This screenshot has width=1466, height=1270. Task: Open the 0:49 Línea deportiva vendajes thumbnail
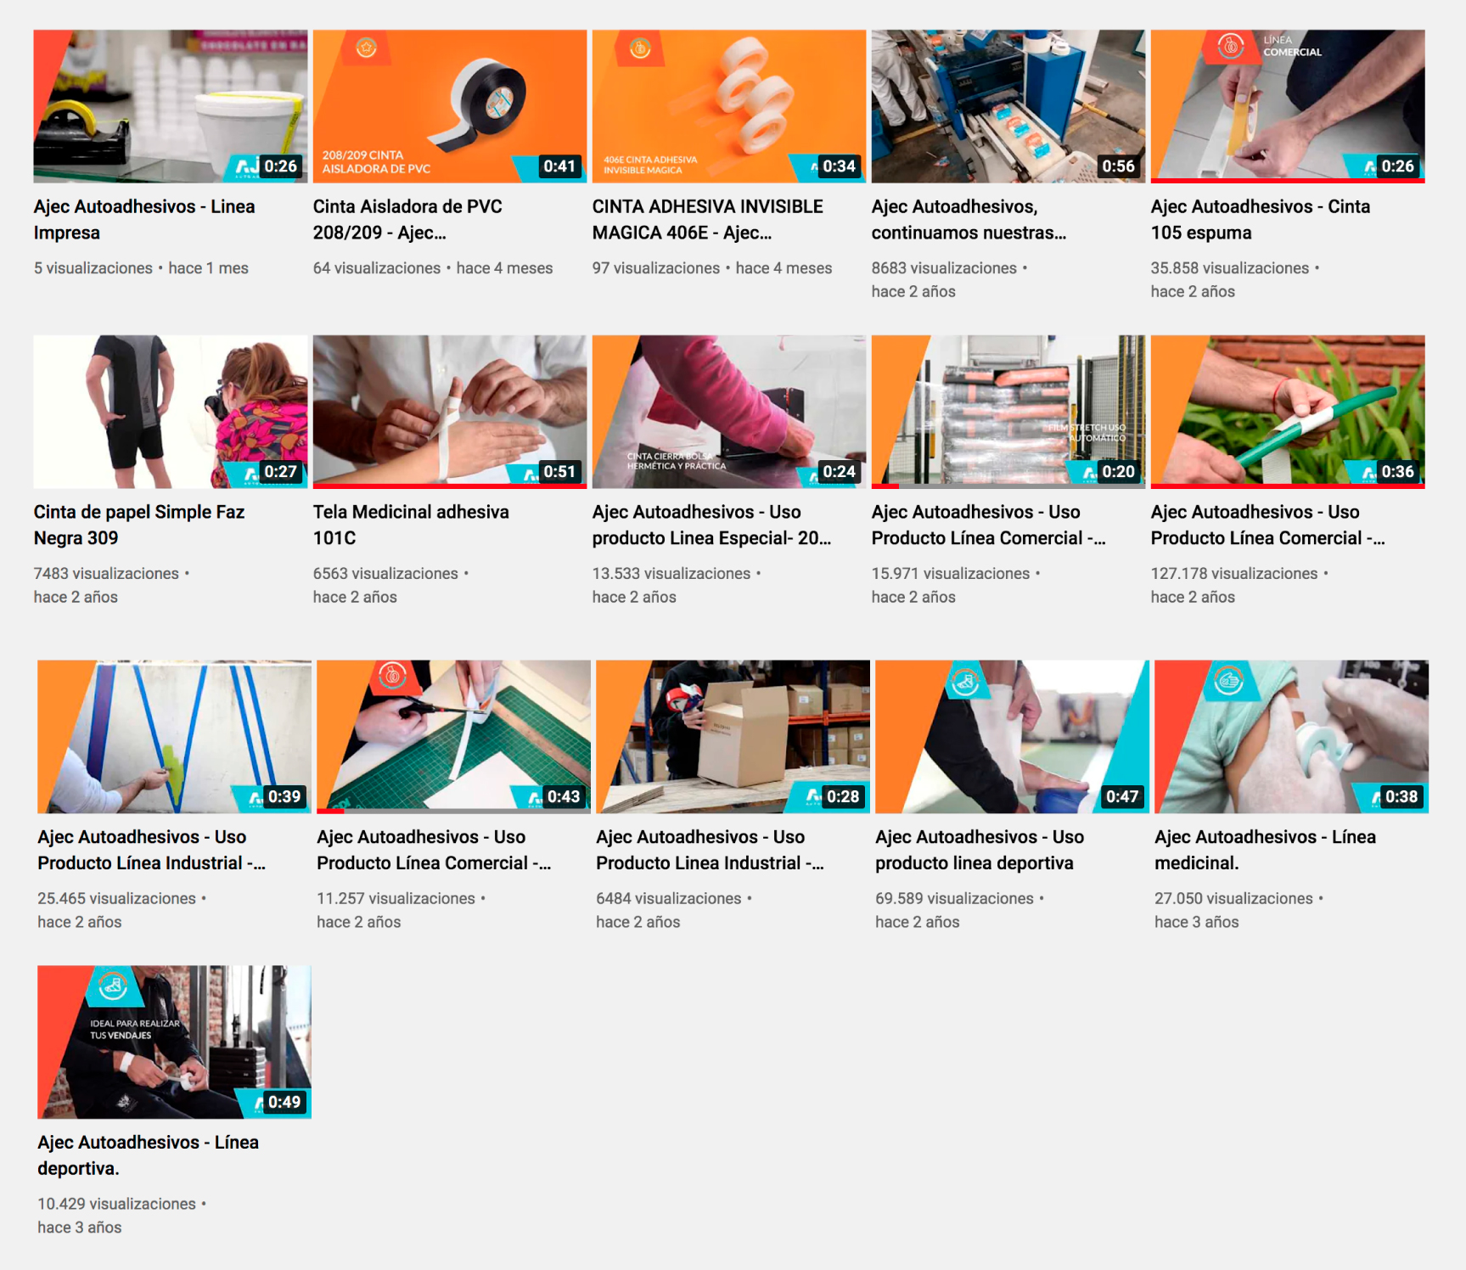coord(174,1042)
